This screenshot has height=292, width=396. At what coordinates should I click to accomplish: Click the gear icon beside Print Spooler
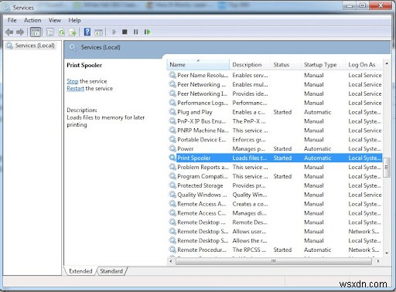click(172, 158)
